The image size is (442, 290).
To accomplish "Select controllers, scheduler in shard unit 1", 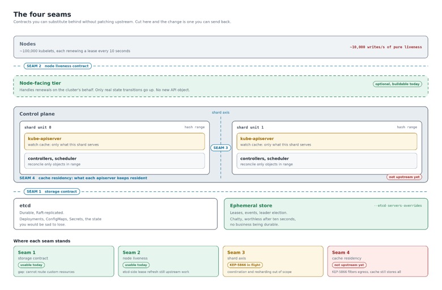I will coord(327,161).
